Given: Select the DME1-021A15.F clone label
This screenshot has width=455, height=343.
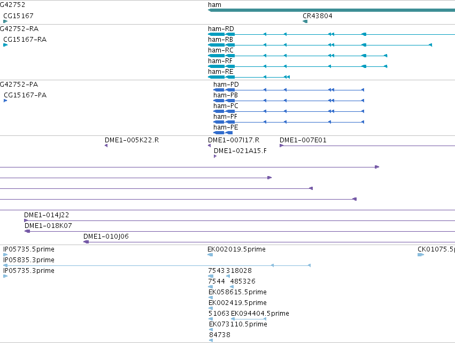Looking at the screenshot, I should coord(240,151).
